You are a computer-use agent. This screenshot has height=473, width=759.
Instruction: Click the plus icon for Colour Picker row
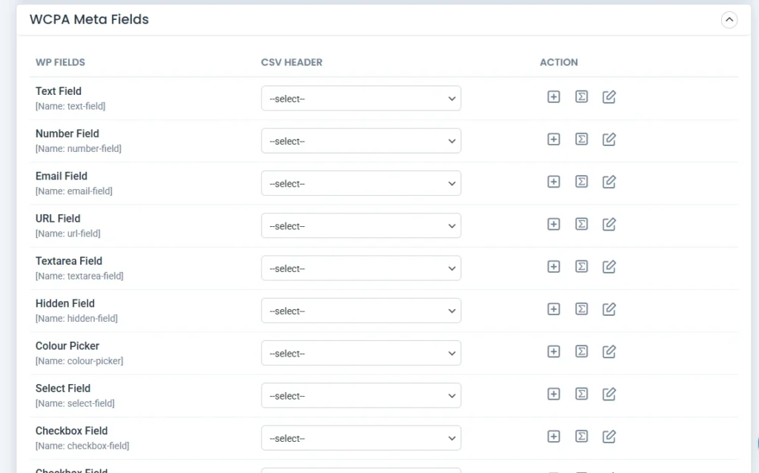pyautogui.click(x=553, y=351)
